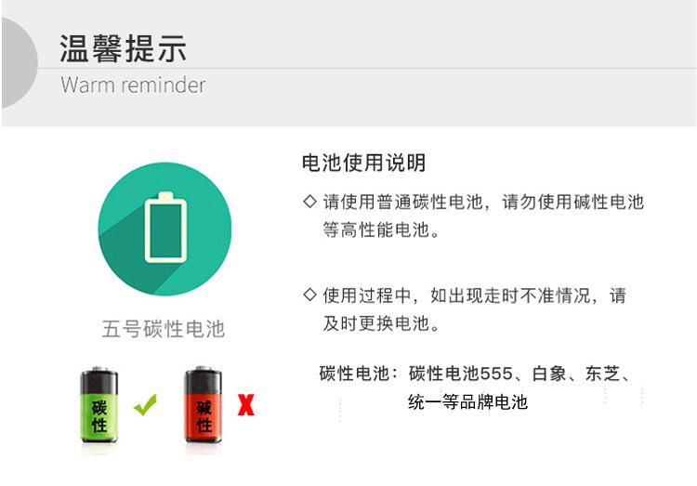
Task: Click the red X mark icon
Action: pos(246,405)
